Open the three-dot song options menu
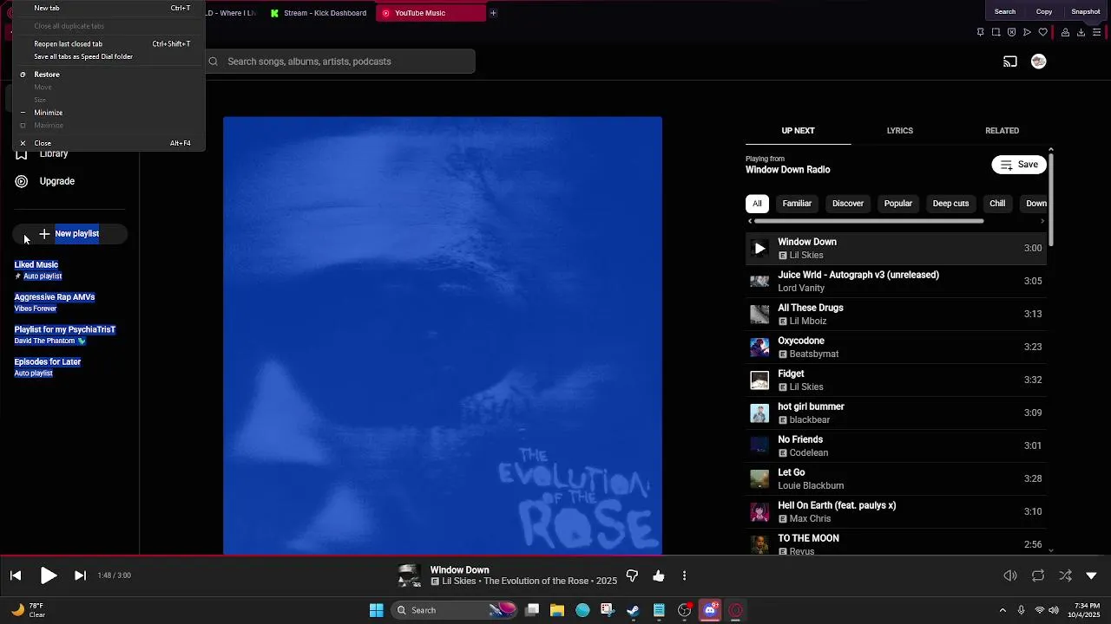 pos(684,575)
